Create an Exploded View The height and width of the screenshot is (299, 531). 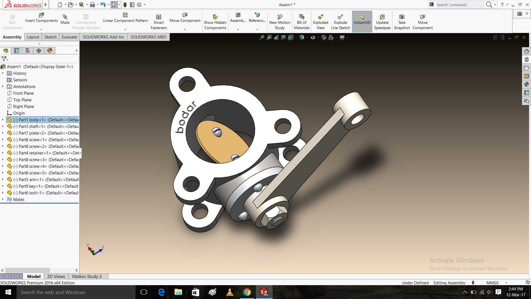(321, 22)
